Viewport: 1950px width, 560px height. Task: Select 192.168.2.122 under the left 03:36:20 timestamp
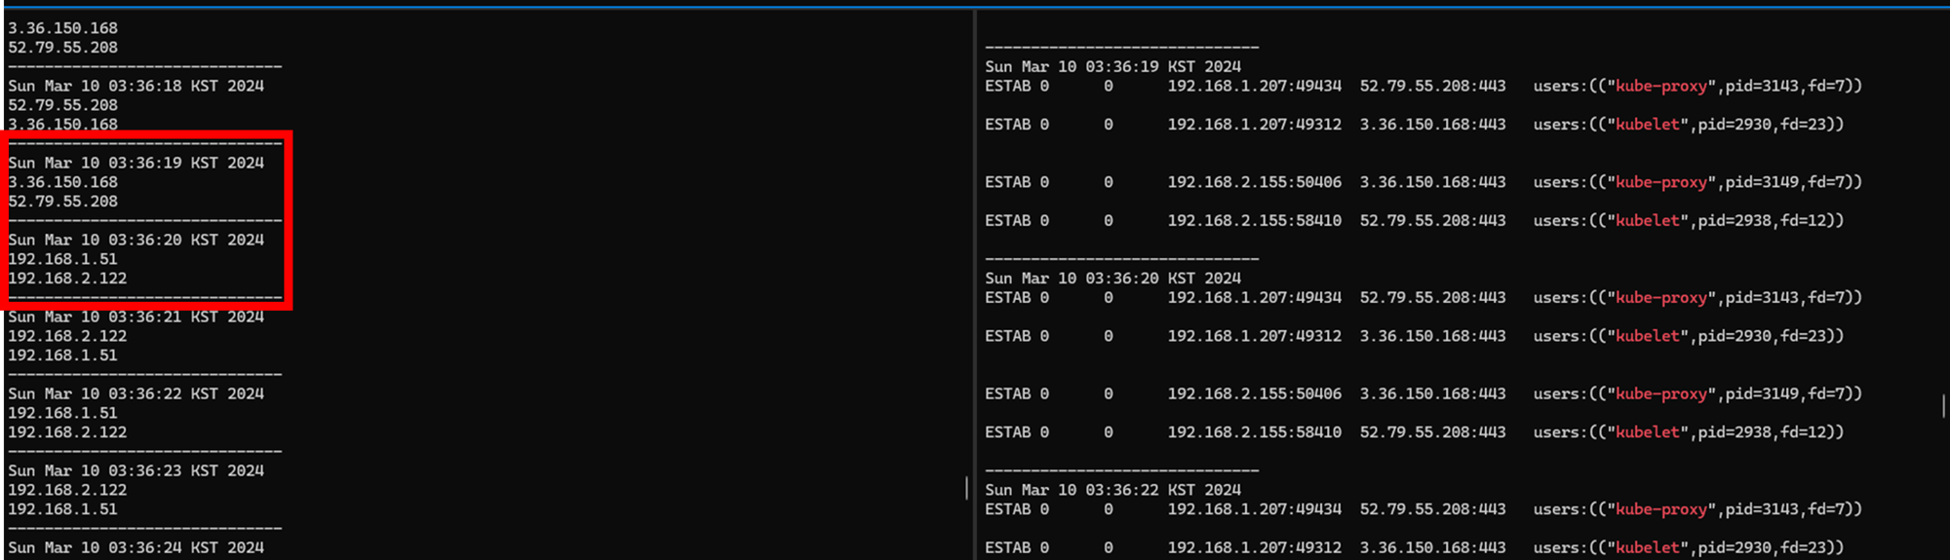[67, 279]
